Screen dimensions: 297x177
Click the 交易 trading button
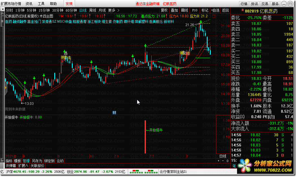(265, 4)
